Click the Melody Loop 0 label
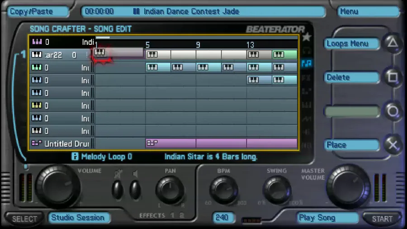The image size is (407, 229). 106,157
